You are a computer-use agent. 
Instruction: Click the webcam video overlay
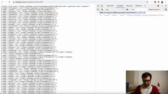[x=147, y=82]
